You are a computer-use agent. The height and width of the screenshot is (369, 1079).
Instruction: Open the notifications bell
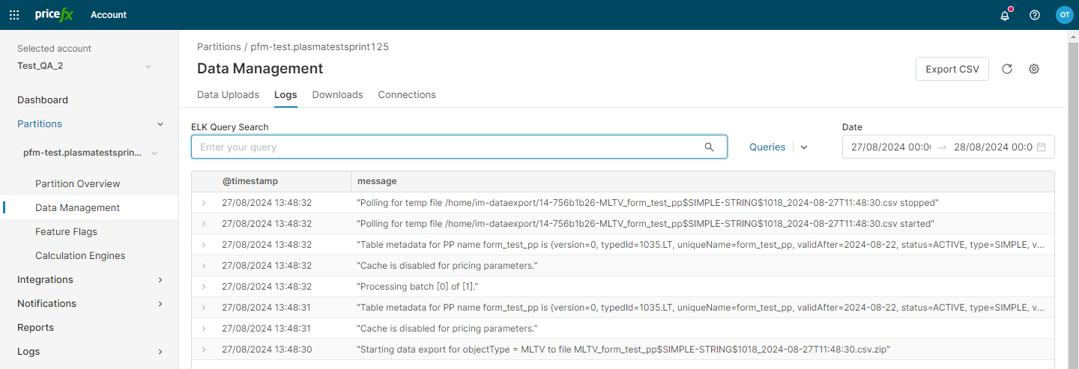pos(1005,15)
